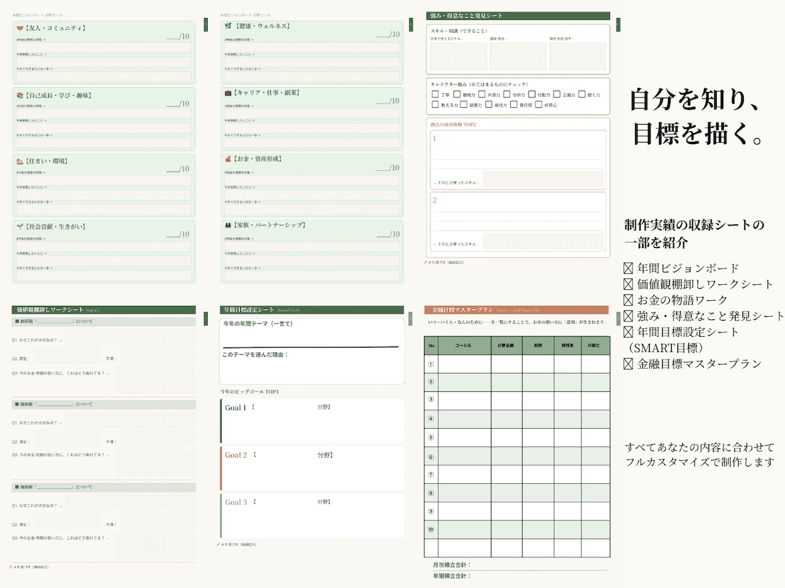Click the 価値観棚卸しワークシート title bar

pos(104,310)
